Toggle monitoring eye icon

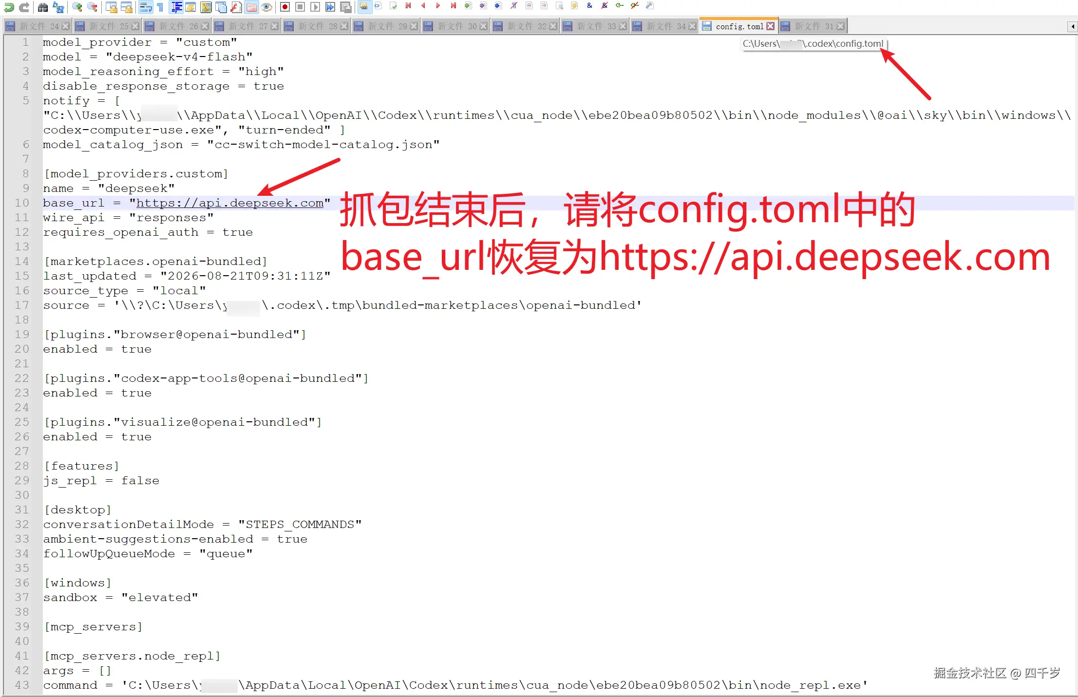coord(266,7)
